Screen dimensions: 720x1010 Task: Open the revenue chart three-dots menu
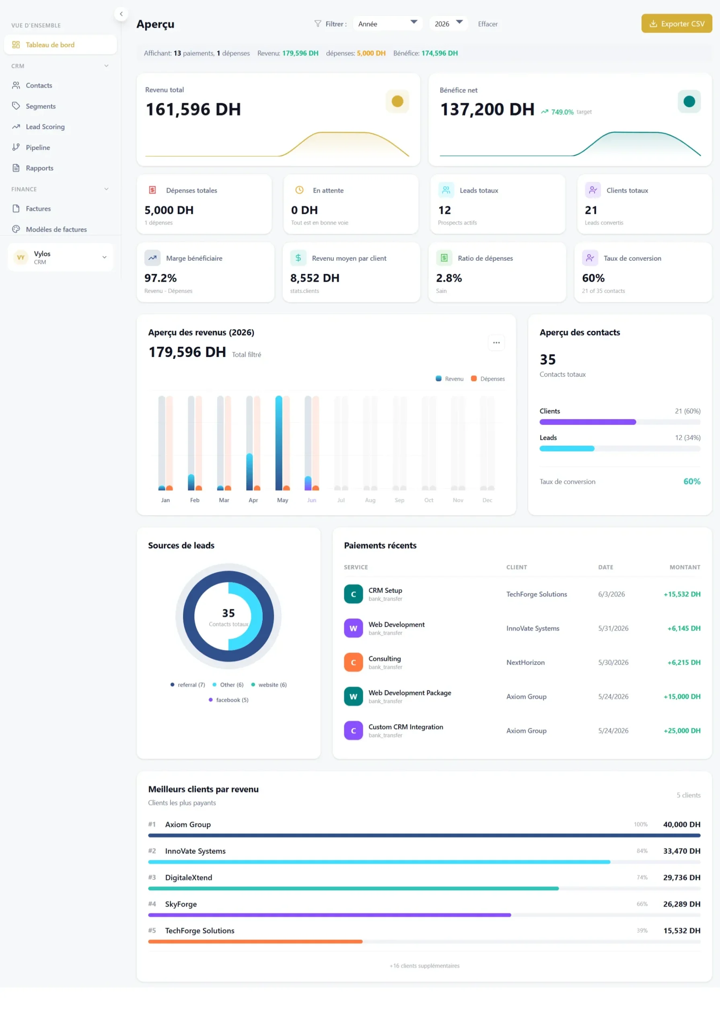[496, 343]
